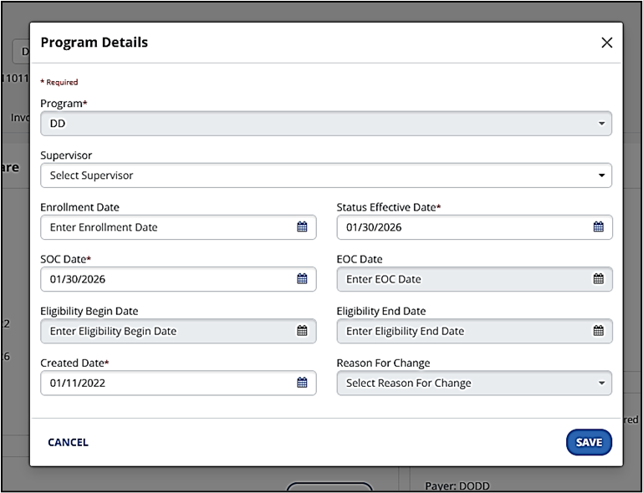Open calendar picker for Status Effective Date
Screen dimensions: 643x493
tap(599, 227)
